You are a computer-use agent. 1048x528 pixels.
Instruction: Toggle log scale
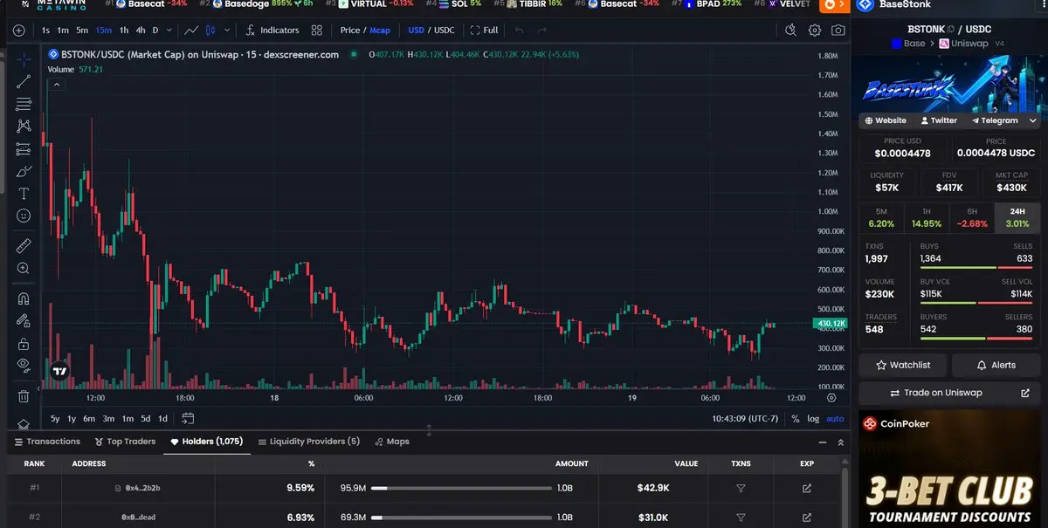pyautogui.click(x=813, y=418)
